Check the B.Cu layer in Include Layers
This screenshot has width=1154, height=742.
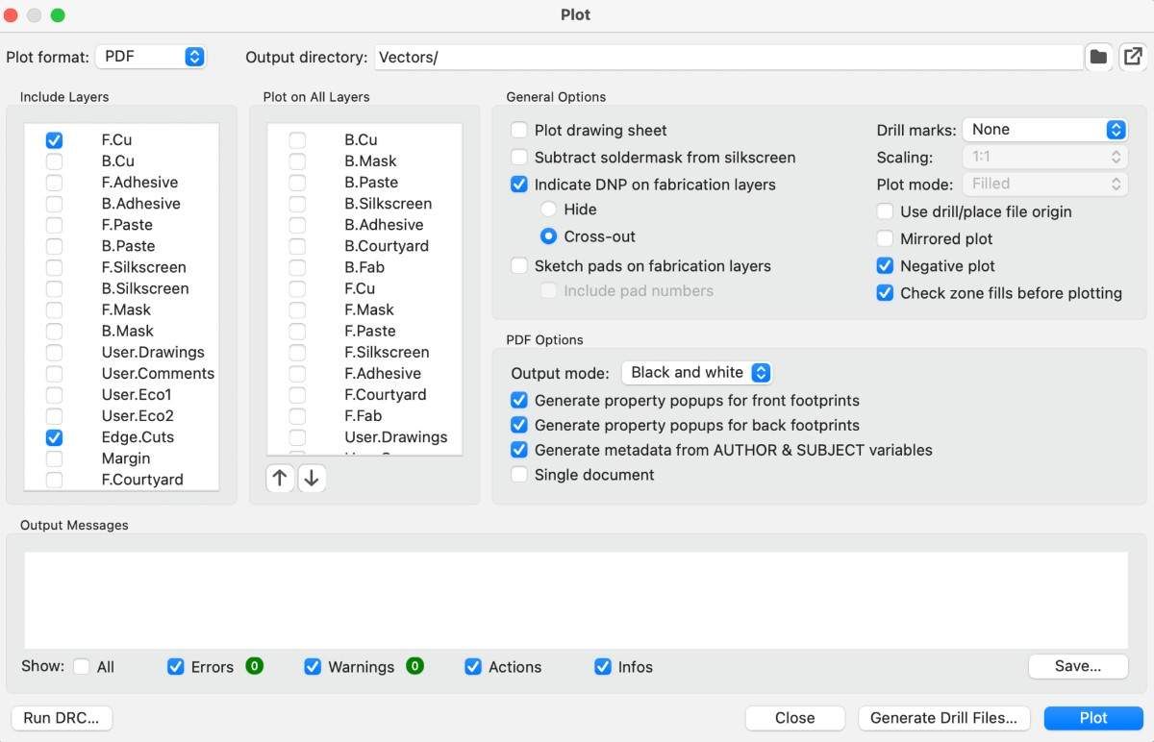(x=55, y=161)
